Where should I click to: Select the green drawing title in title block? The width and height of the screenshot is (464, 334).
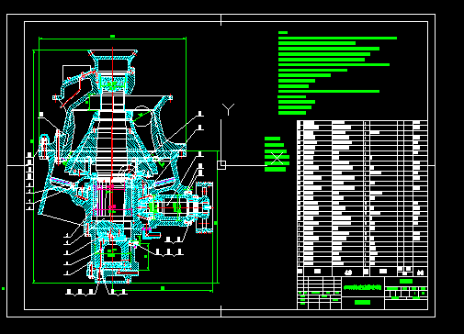[363, 287]
